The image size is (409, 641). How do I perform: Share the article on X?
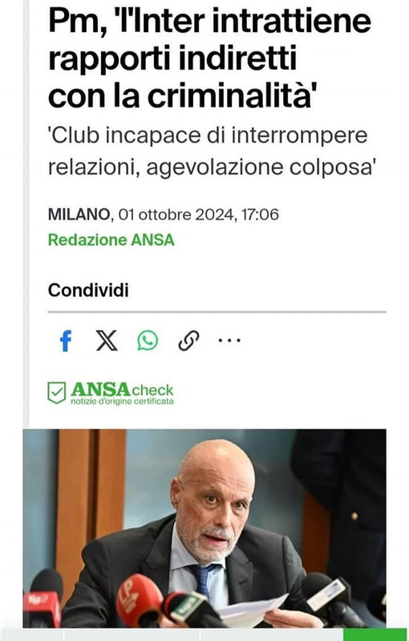[x=107, y=341]
